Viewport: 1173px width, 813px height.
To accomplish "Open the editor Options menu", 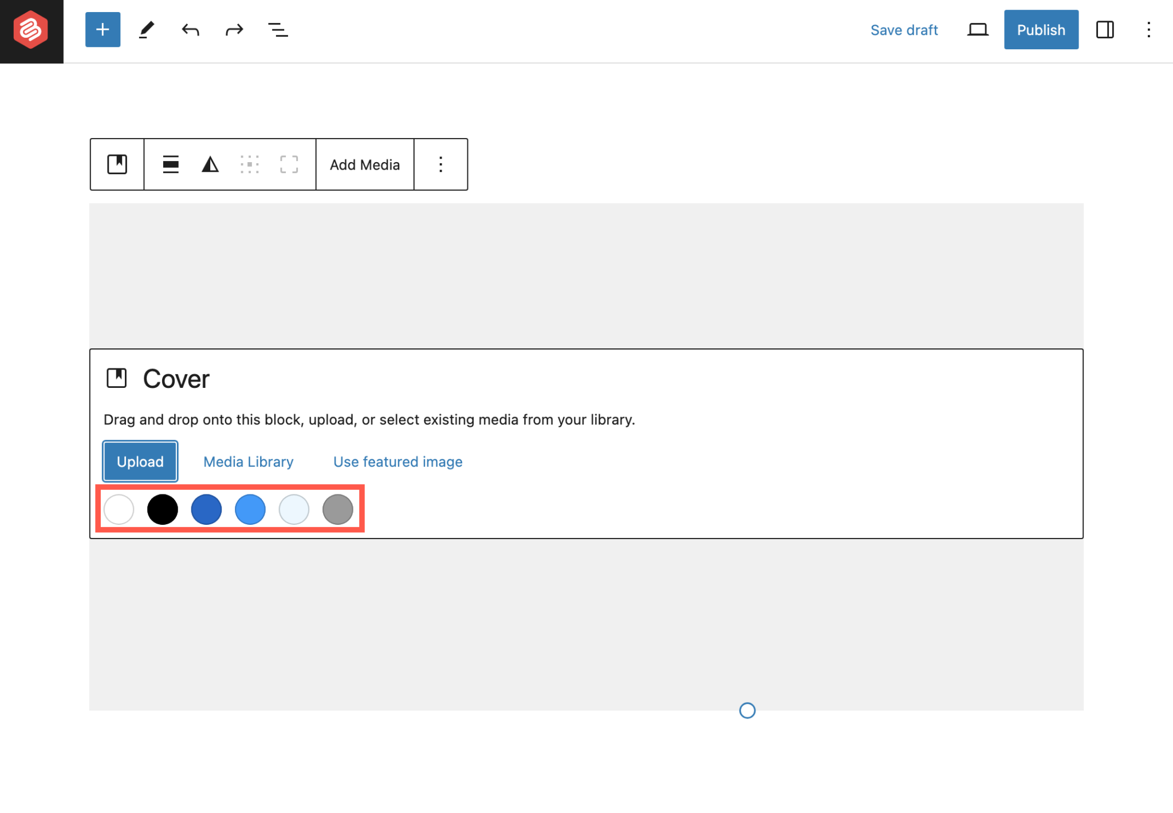I will 1149,29.
